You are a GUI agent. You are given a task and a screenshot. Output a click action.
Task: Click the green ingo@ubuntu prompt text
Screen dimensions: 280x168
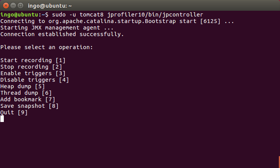coord(19,15)
